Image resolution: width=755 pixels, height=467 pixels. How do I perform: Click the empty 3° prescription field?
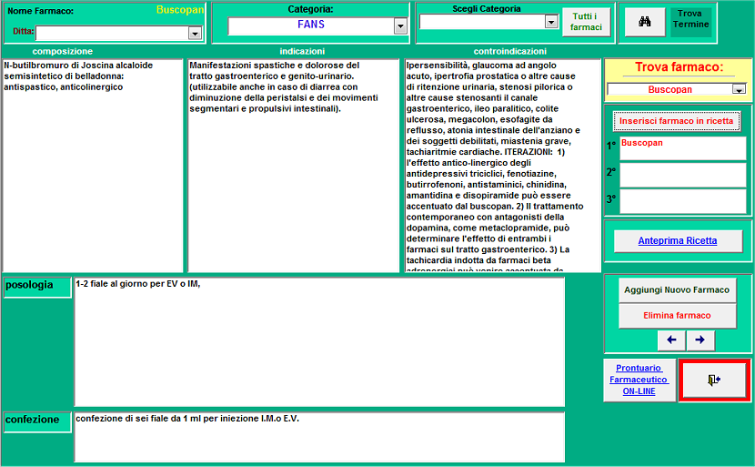pos(683,201)
